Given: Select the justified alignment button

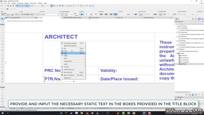Looking at the screenshot, I should pos(115,14).
